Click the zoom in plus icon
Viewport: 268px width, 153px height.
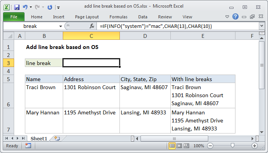pos(255,146)
